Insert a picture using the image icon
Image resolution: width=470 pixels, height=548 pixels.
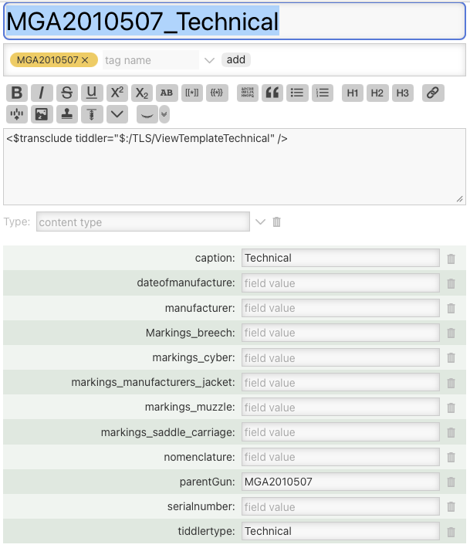42,114
